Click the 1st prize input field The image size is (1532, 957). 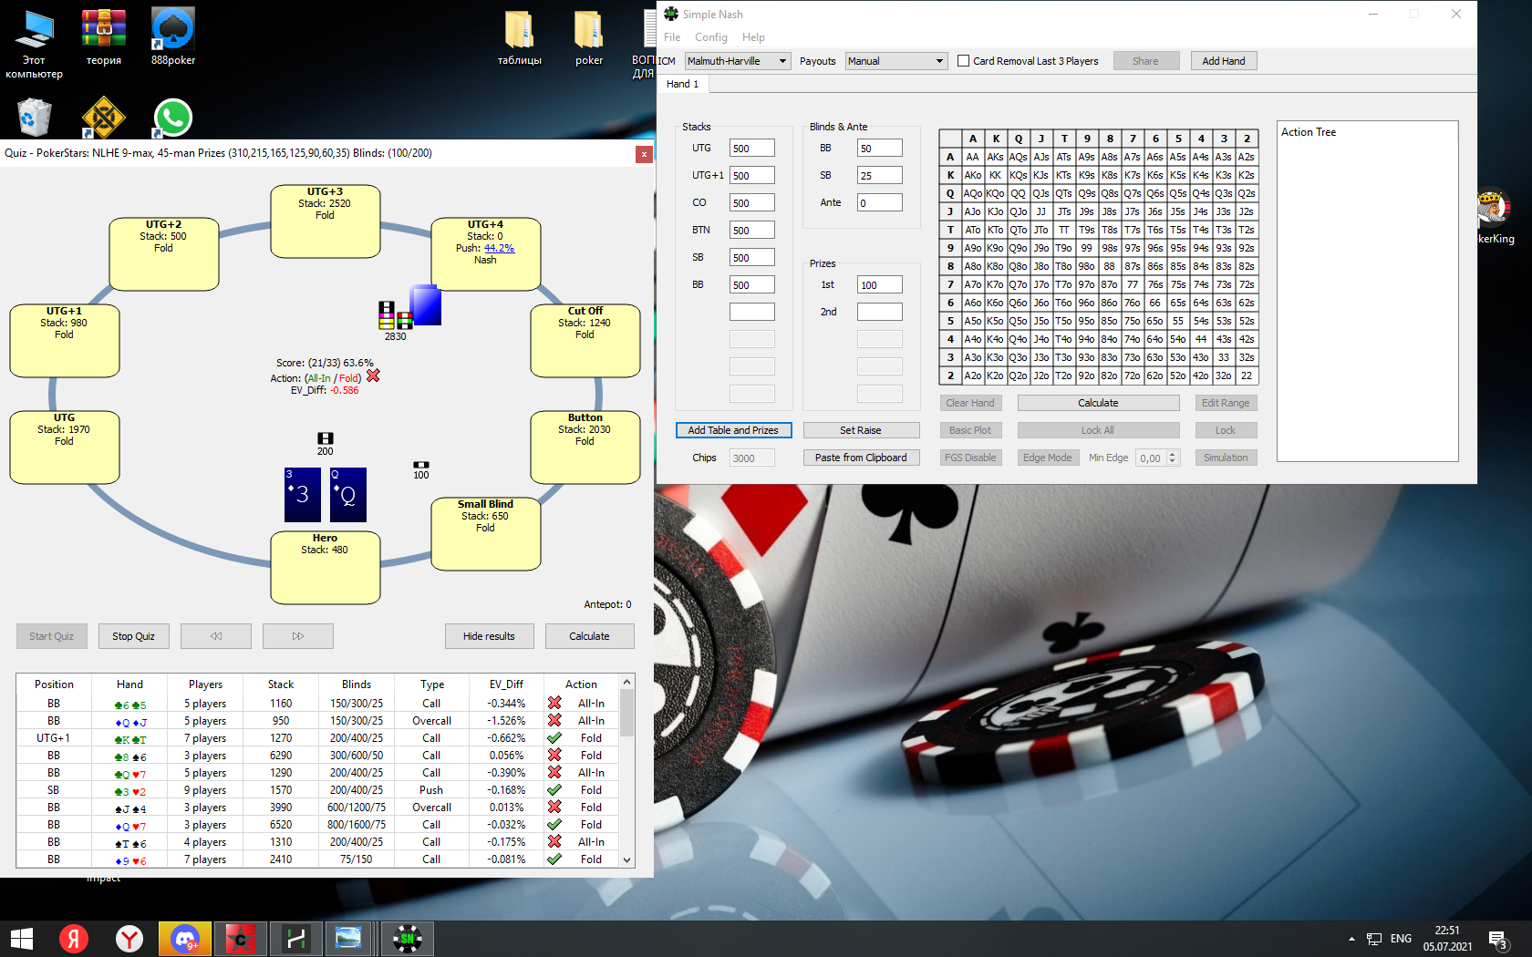(x=880, y=285)
